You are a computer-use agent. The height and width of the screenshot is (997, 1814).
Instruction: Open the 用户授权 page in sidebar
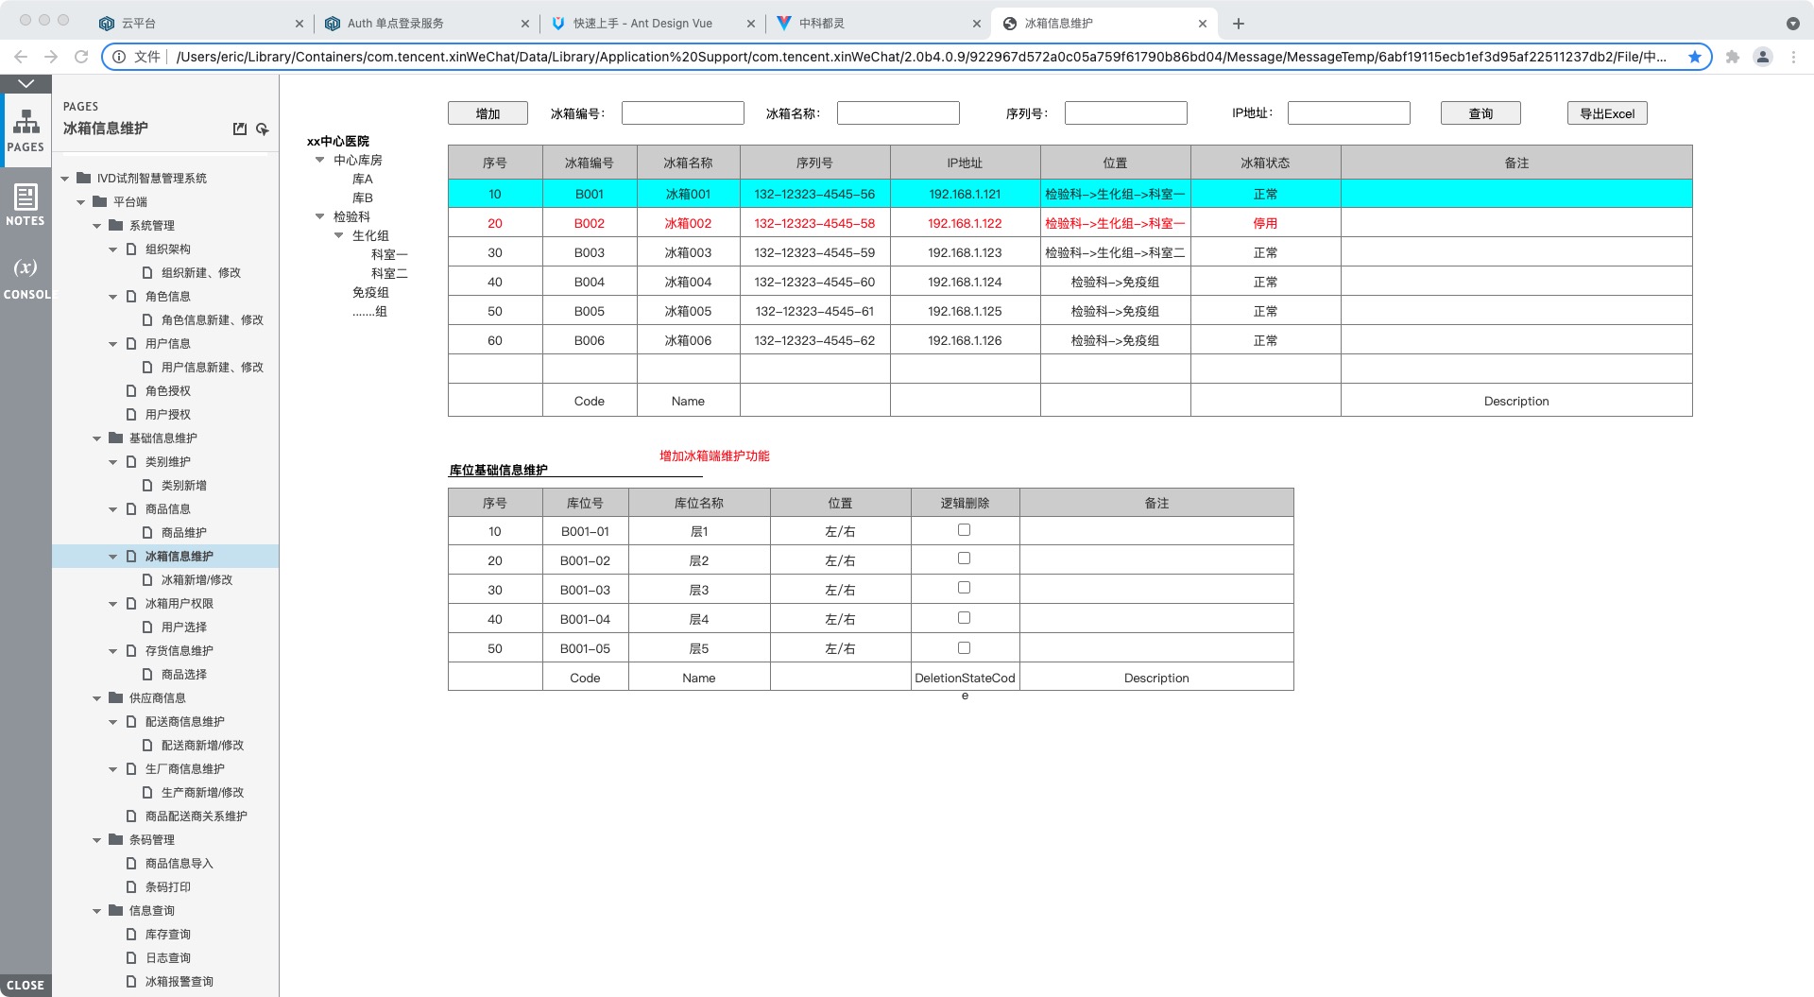167,415
